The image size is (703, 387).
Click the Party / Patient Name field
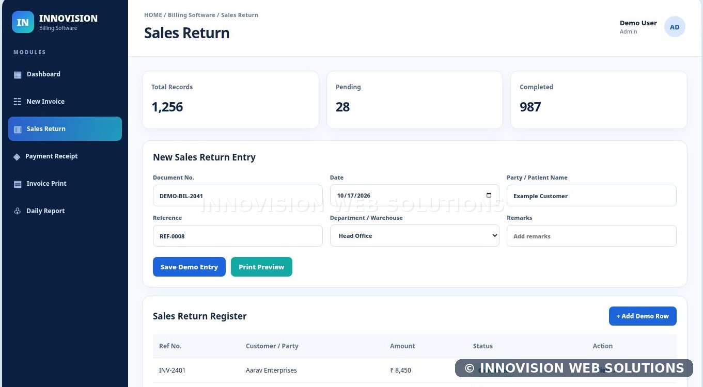[591, 196]
